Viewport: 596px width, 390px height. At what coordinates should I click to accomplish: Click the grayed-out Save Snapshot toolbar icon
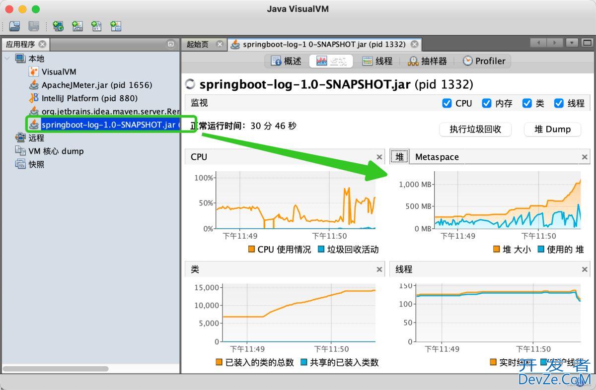tap(33, 26)
